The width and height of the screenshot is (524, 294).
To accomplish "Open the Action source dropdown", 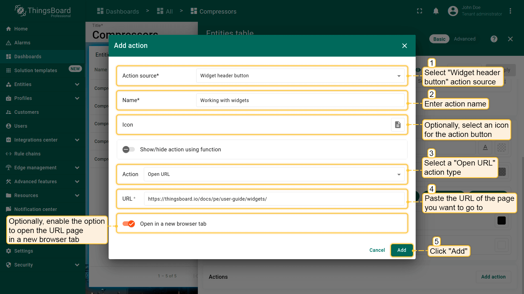I will 300,76.
